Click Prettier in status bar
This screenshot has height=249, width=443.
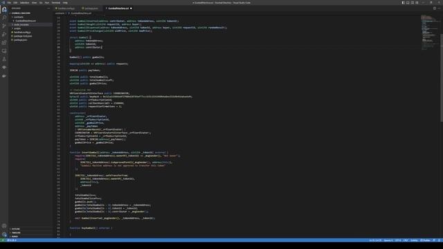pyautogui.click(x=426, y=240)
